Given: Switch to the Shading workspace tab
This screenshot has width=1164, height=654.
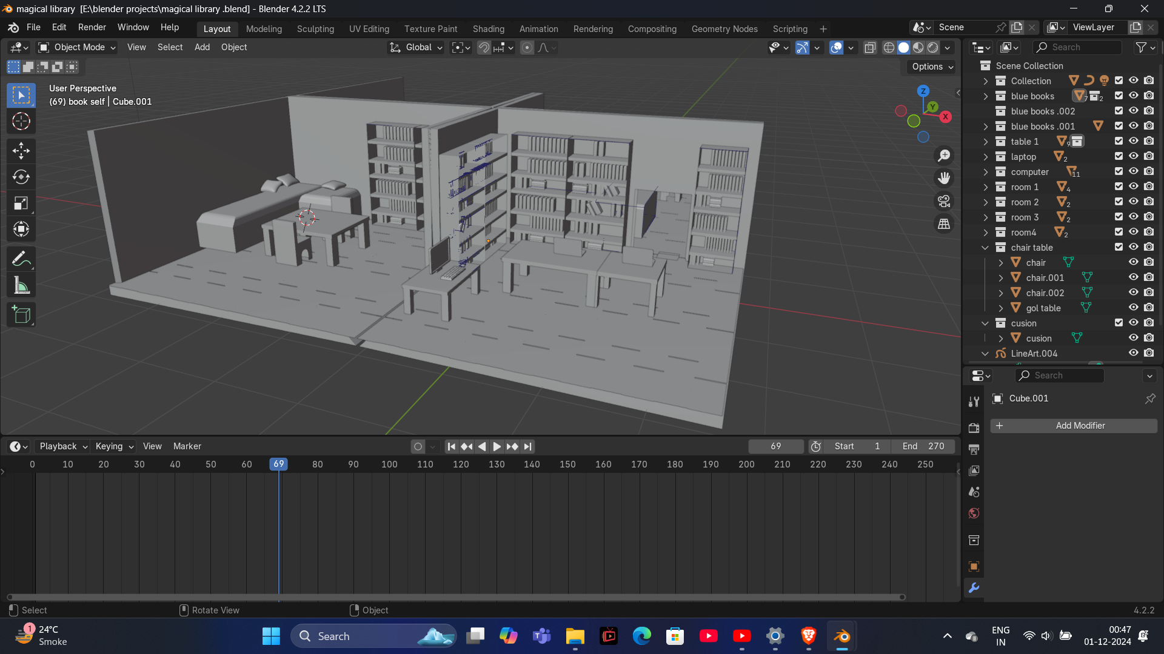Looking at the screenshot, I should point(488,28).
